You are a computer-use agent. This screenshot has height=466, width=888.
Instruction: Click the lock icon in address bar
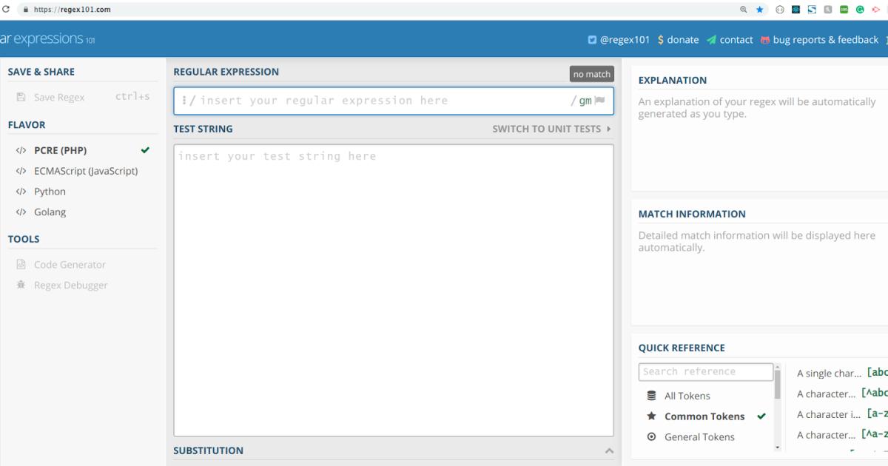click(26, 10)
